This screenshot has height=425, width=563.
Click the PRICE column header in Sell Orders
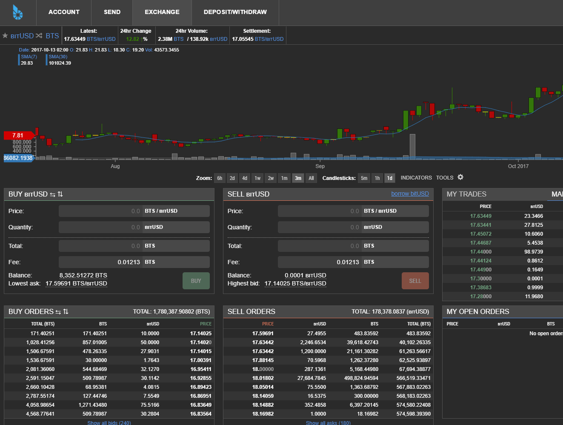[x=268, y=324]
